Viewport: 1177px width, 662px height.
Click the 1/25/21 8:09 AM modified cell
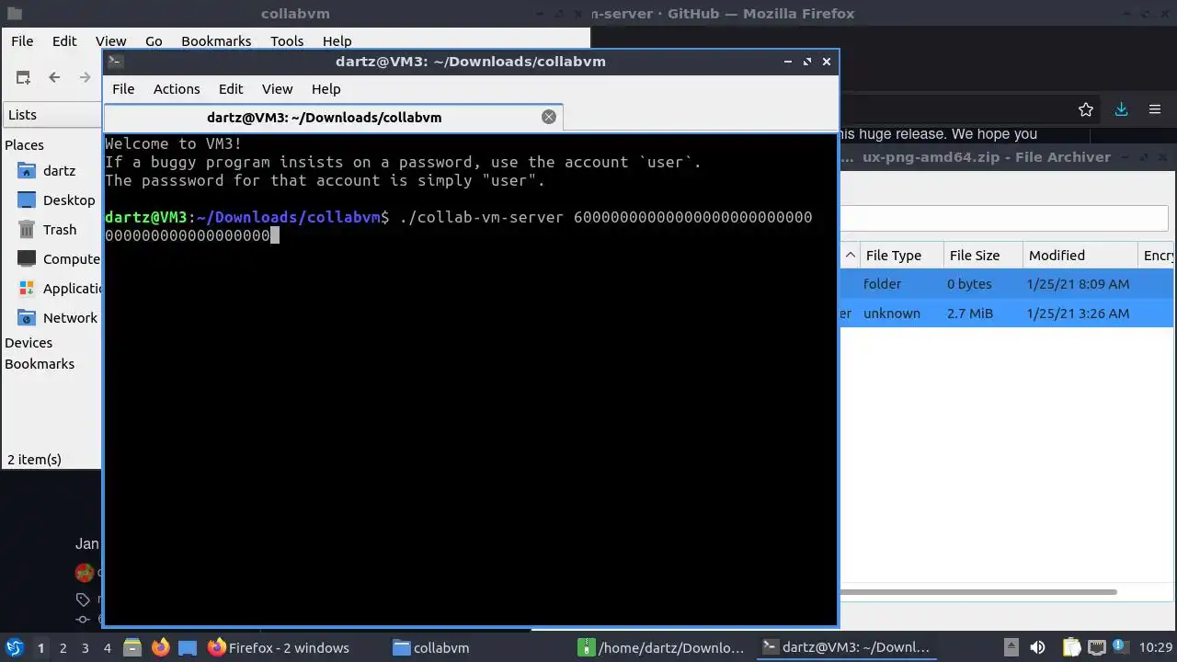pos(1079,284)
